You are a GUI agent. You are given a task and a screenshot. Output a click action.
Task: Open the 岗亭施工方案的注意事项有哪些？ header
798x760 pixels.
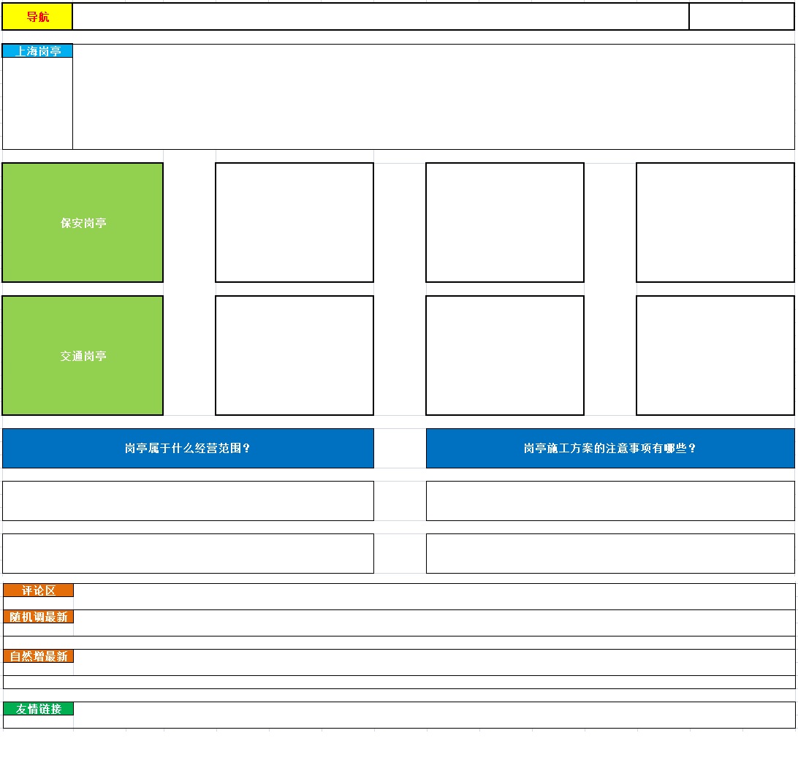[x=610, y=448]
